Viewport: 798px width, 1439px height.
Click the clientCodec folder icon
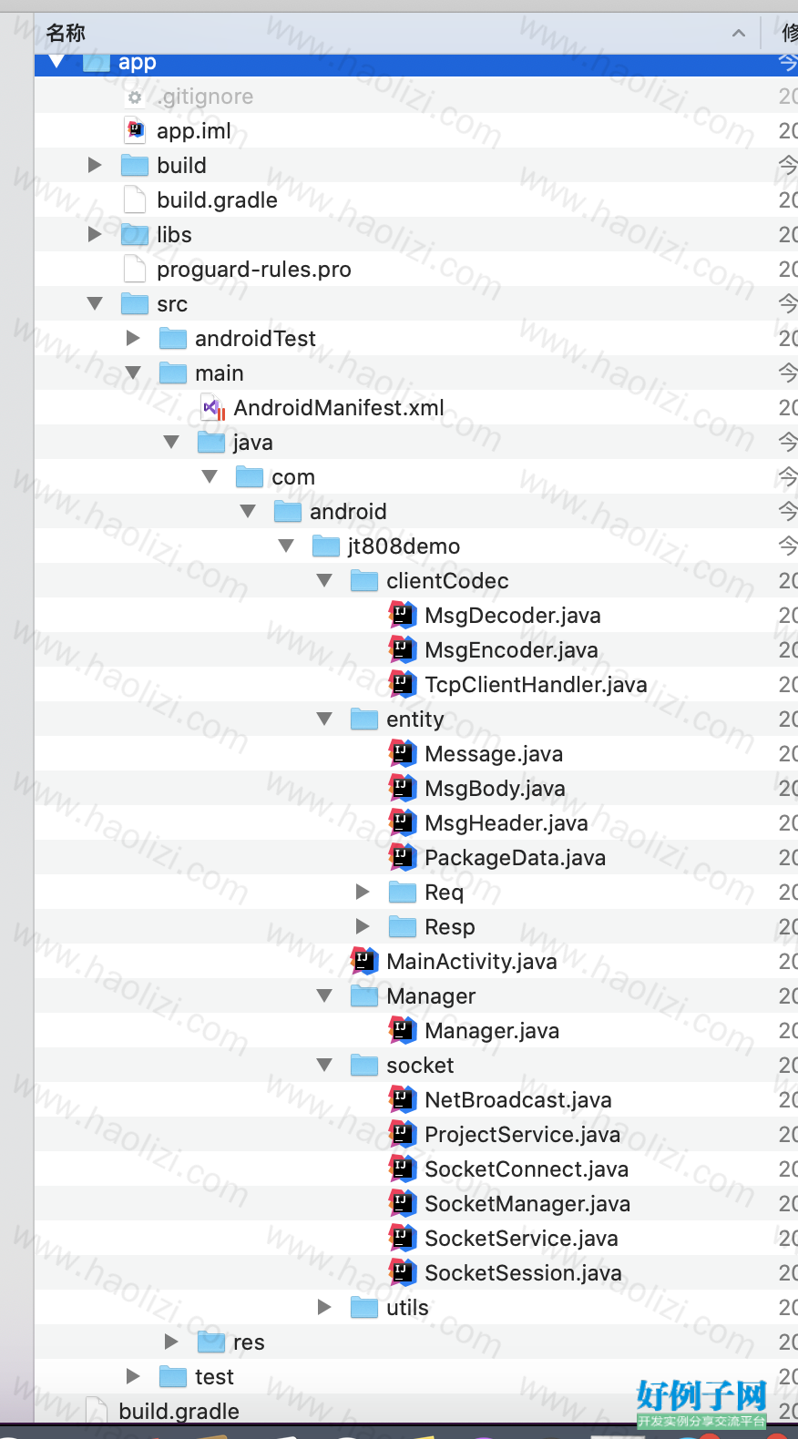364,580
